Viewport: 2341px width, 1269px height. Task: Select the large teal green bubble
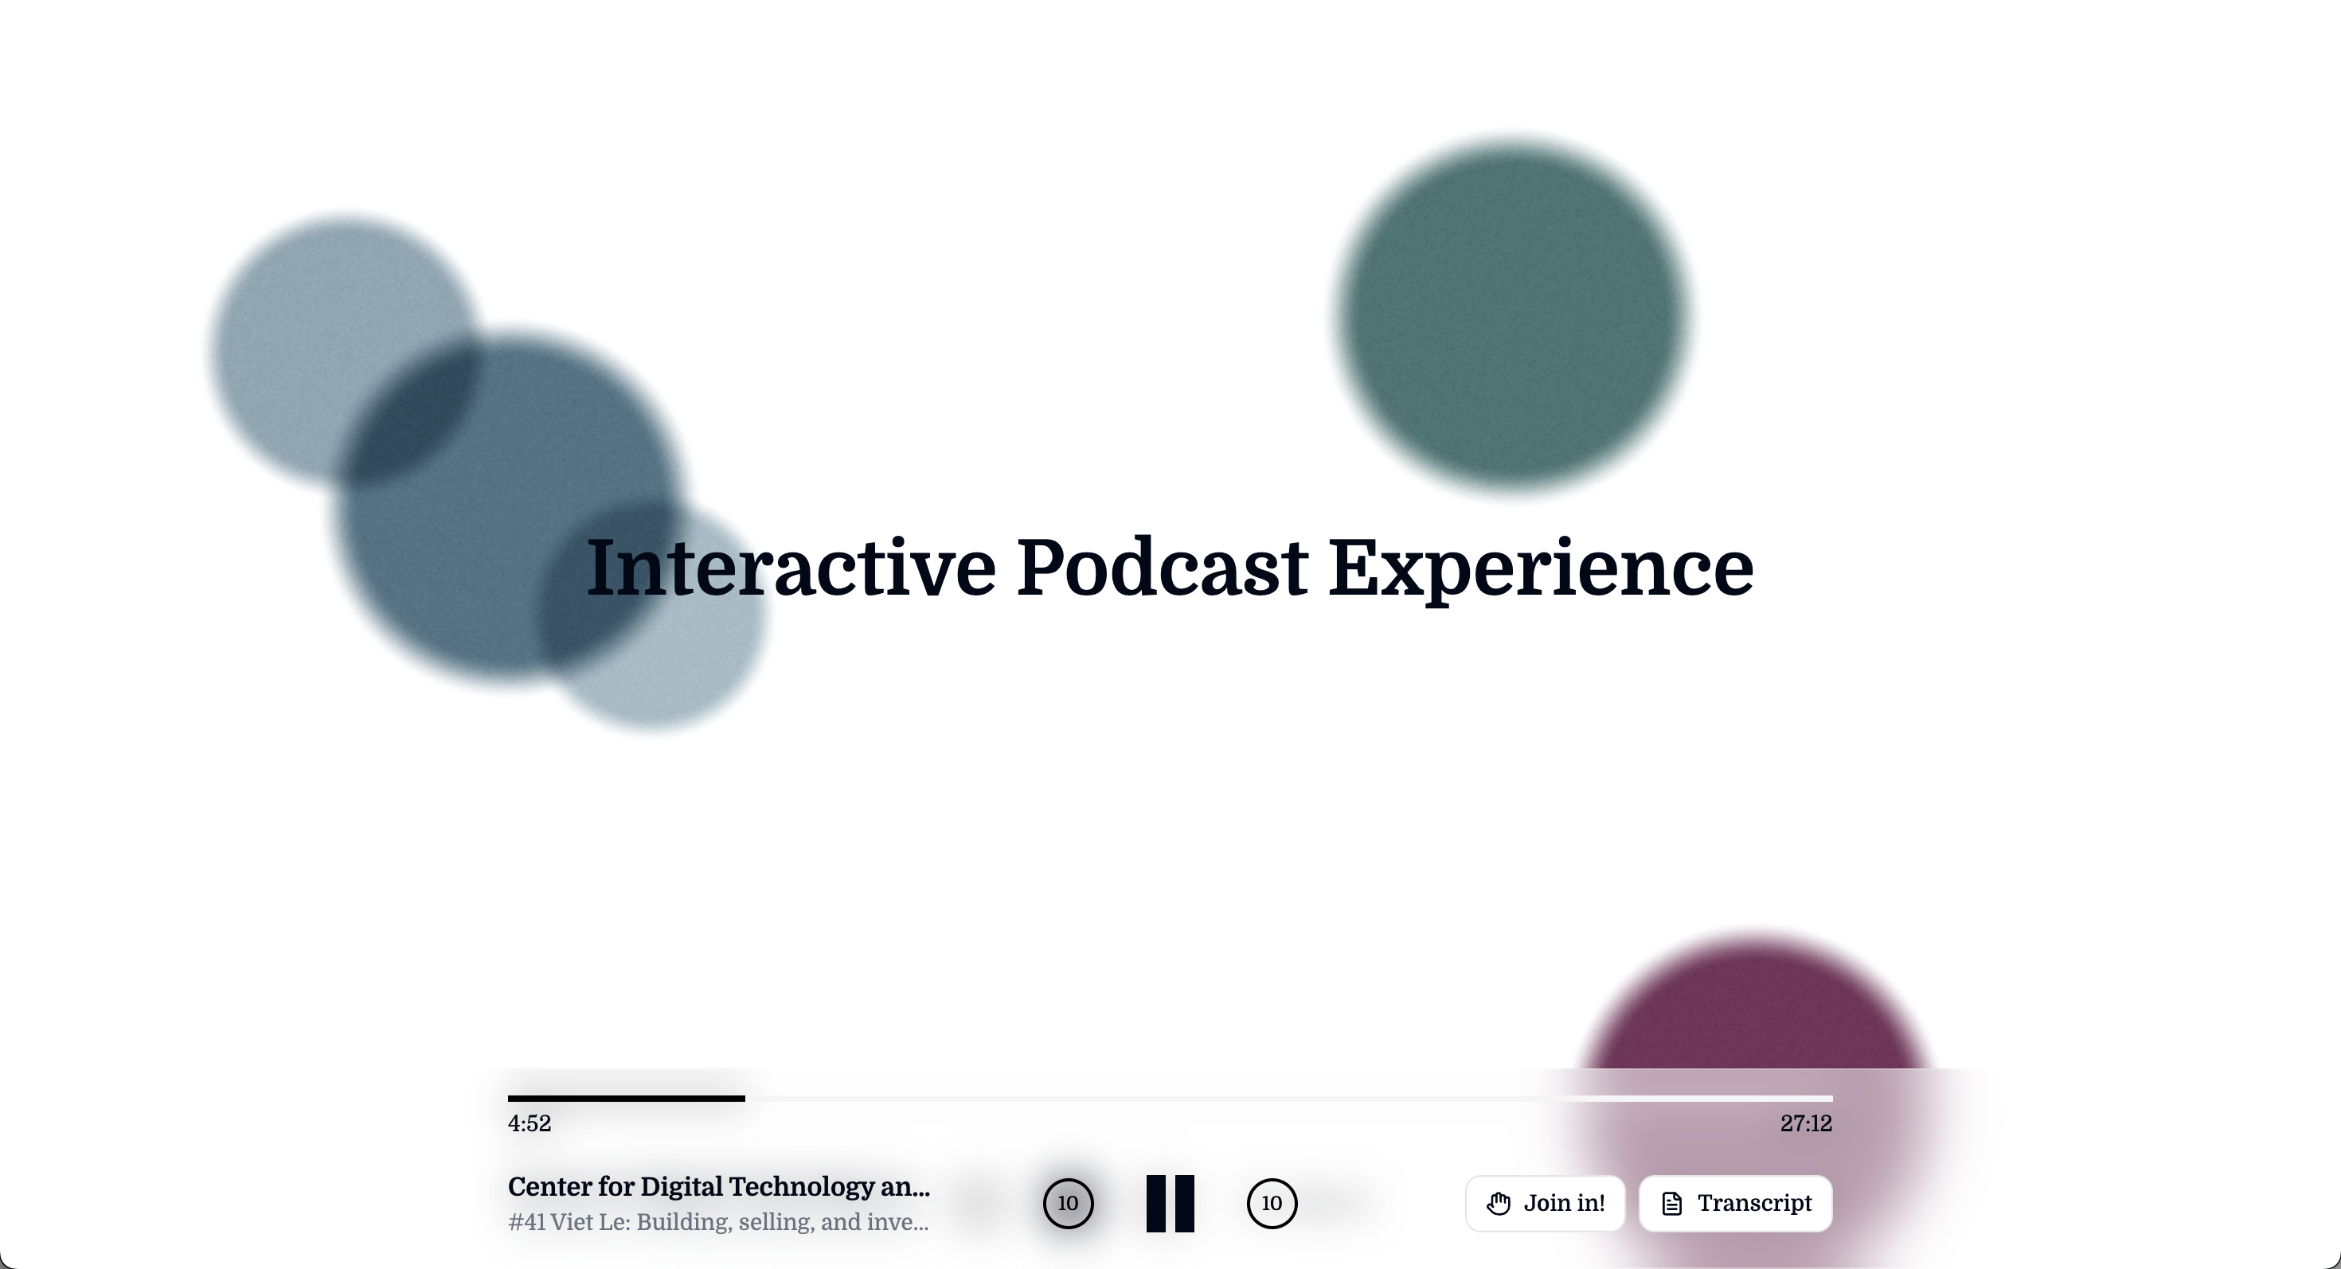(x=1513, y=314)
